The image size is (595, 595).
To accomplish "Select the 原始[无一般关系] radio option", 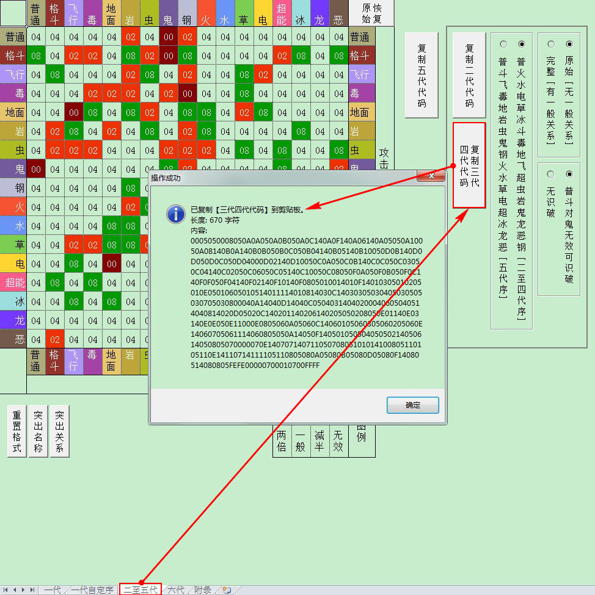I will (570, 44).
